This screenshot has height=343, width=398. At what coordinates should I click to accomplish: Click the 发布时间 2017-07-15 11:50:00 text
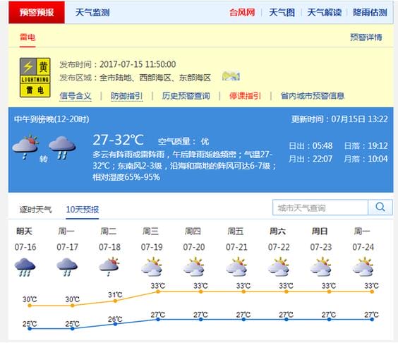[118, 64]
